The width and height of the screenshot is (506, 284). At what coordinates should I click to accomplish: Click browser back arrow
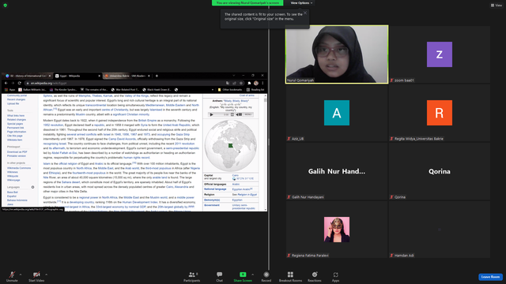click(6, 83)
